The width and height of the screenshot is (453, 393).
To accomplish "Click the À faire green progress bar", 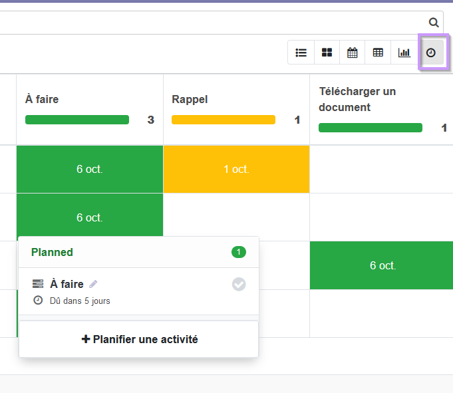I will coord(77,120).
